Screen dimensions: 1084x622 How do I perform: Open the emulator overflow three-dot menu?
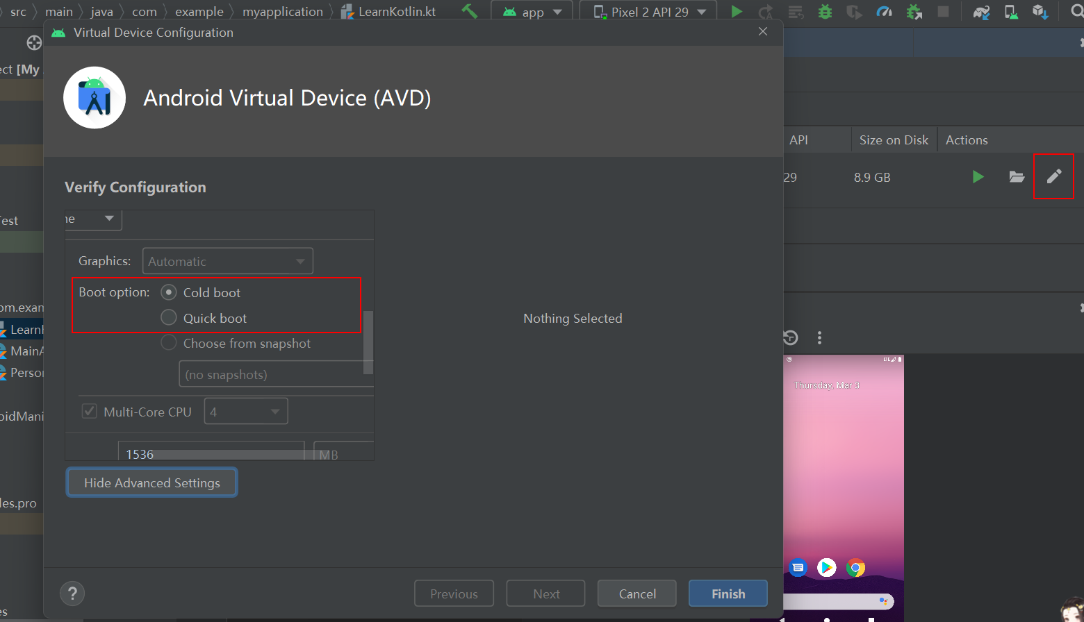click(820, 337)
